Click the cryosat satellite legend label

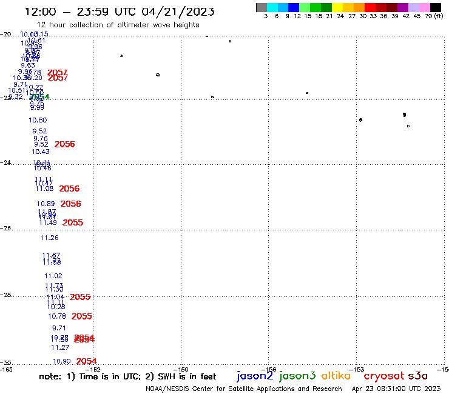click(384, 376)
